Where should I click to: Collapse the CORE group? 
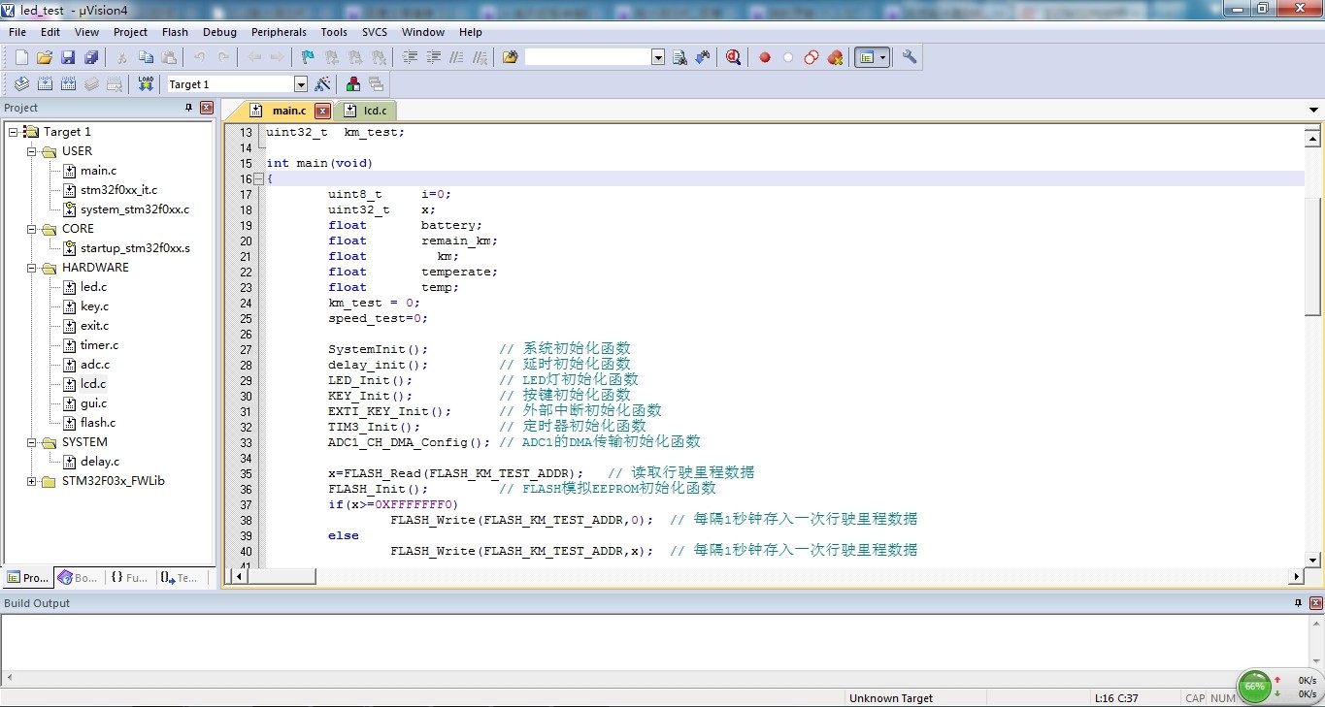pyautogui.click(x=32, y=229)
